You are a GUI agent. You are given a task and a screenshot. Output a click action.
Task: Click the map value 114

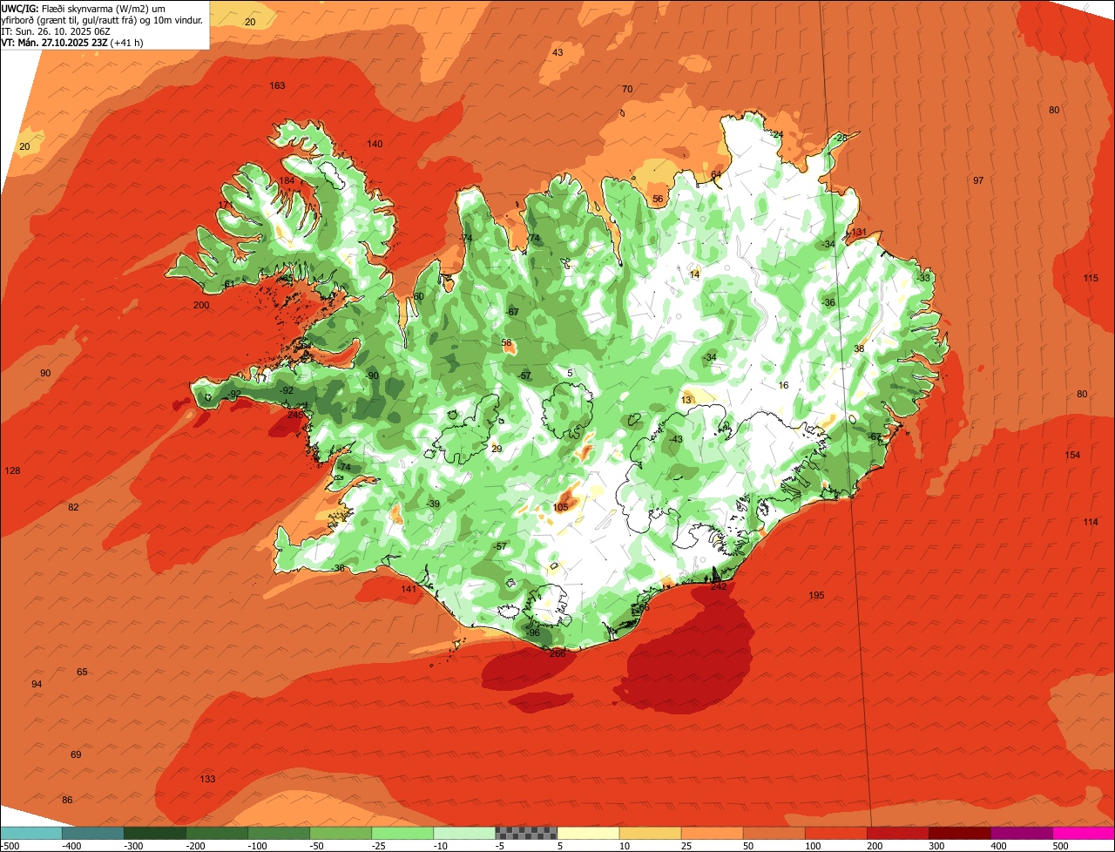(x=1091, y=522)
